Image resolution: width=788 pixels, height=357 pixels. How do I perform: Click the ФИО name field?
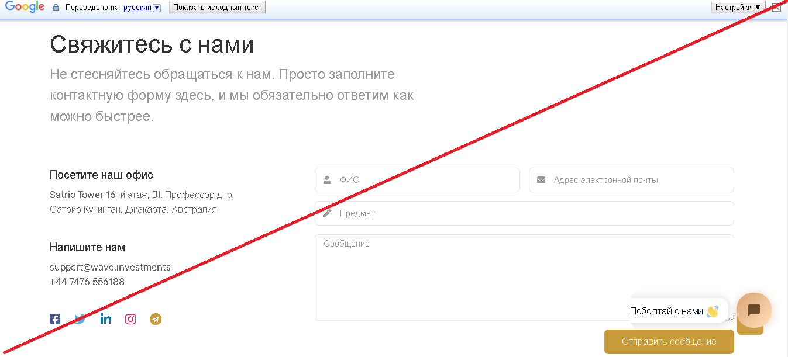(x=417, y=180)
